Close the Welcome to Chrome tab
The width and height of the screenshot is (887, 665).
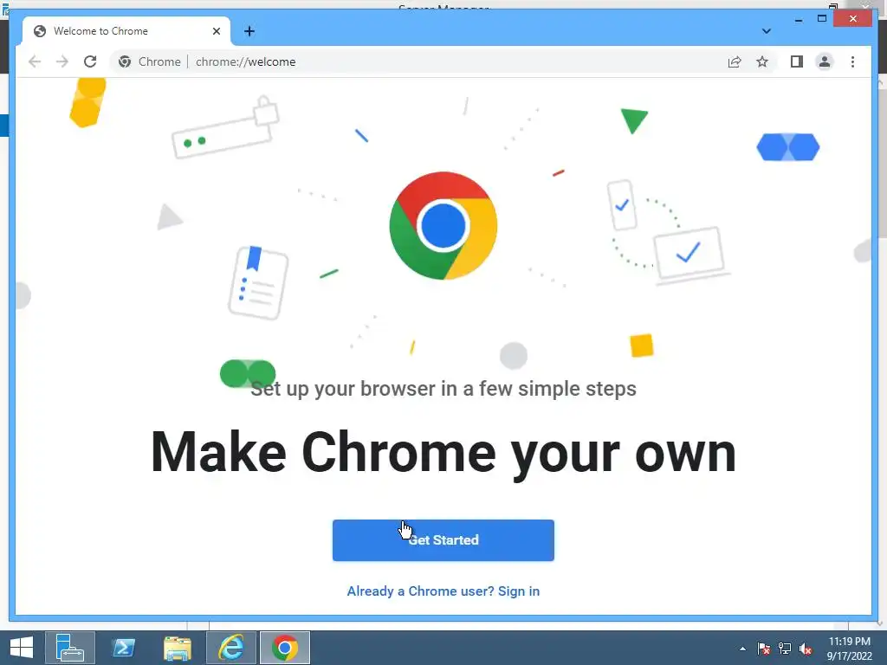[216, 31]
